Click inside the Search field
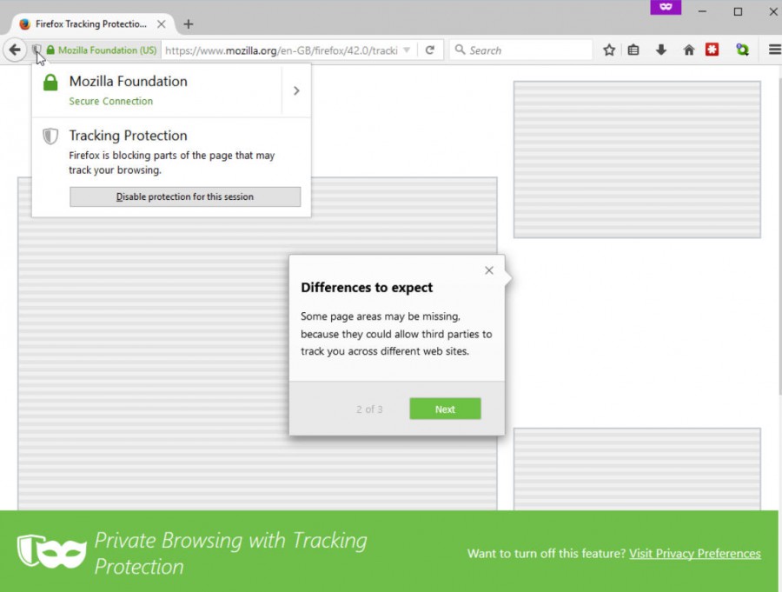Screen dimensions: 782x592 point(521,50)
